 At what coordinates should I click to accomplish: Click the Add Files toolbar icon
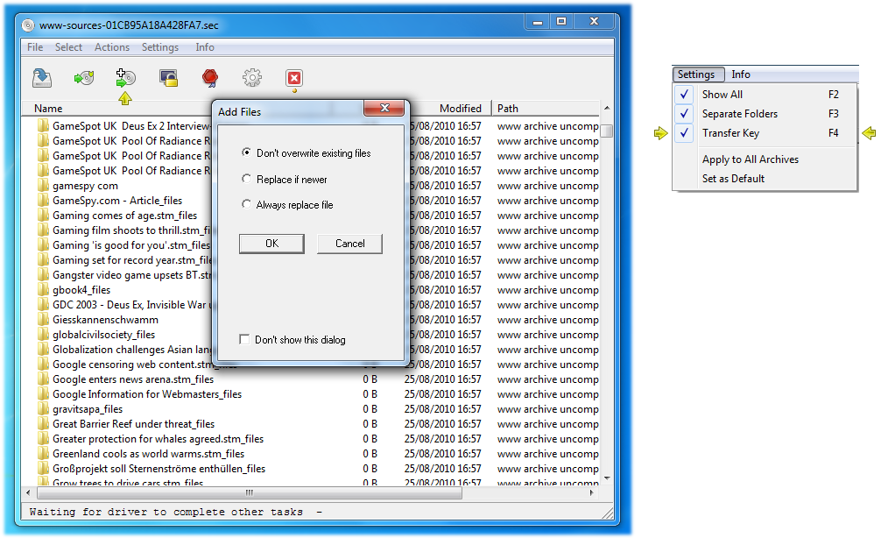coord(125,77)
